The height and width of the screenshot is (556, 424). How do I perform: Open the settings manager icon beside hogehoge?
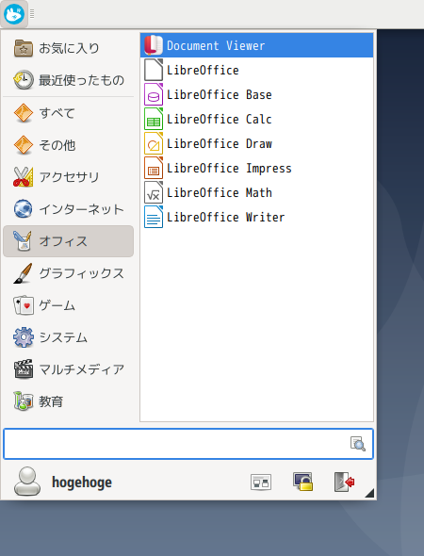point(261,482)
